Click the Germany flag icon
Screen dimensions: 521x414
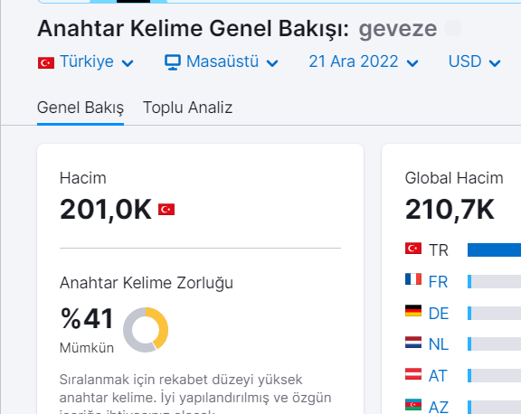pyautogui.click(x=413, y=311)
